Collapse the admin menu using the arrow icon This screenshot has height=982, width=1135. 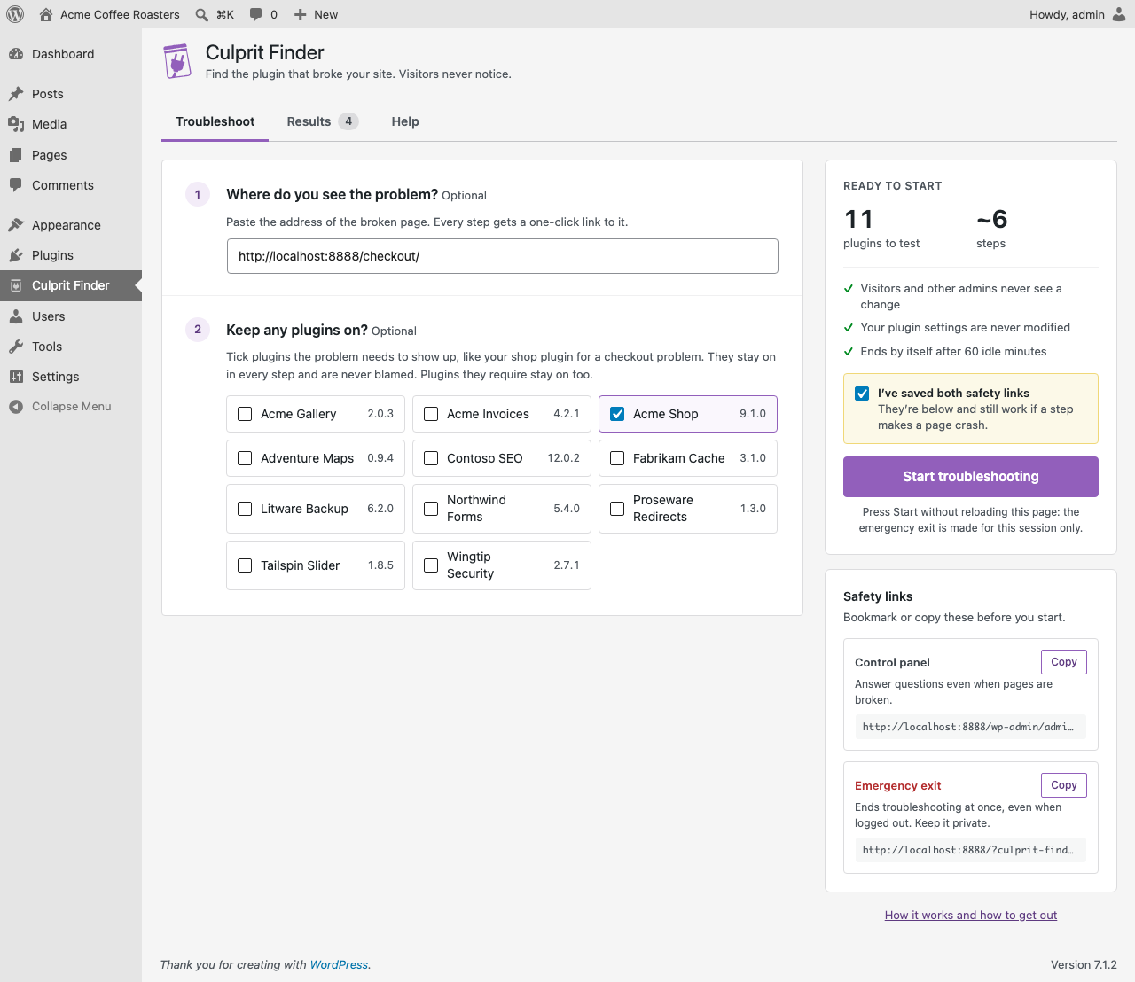16,407
